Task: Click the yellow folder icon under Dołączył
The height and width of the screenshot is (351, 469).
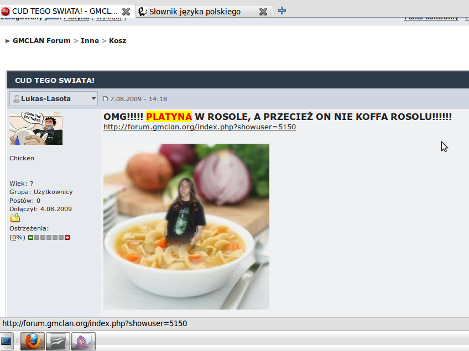Action: (15, 218)
